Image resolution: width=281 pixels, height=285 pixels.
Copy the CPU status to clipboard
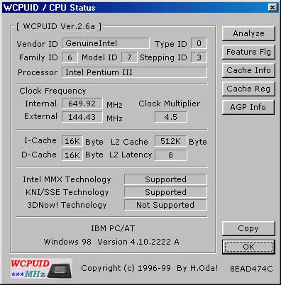click(248, 229)
